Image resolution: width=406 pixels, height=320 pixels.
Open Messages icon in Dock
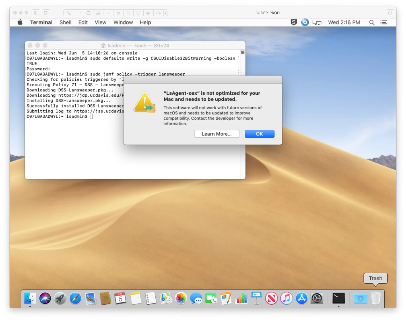196,298
